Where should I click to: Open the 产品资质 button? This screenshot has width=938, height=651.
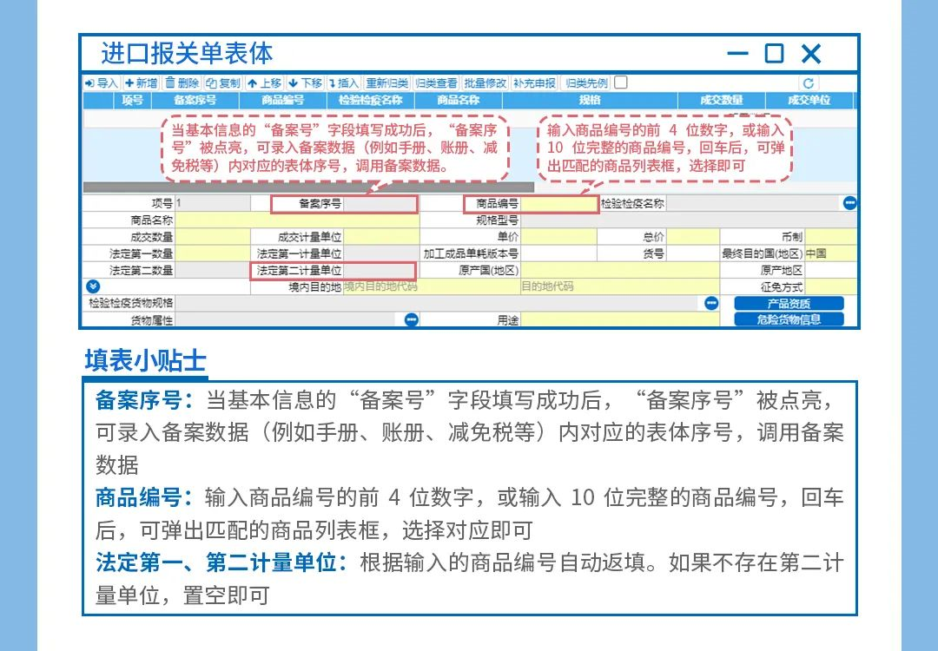click(x=789, y=303)
